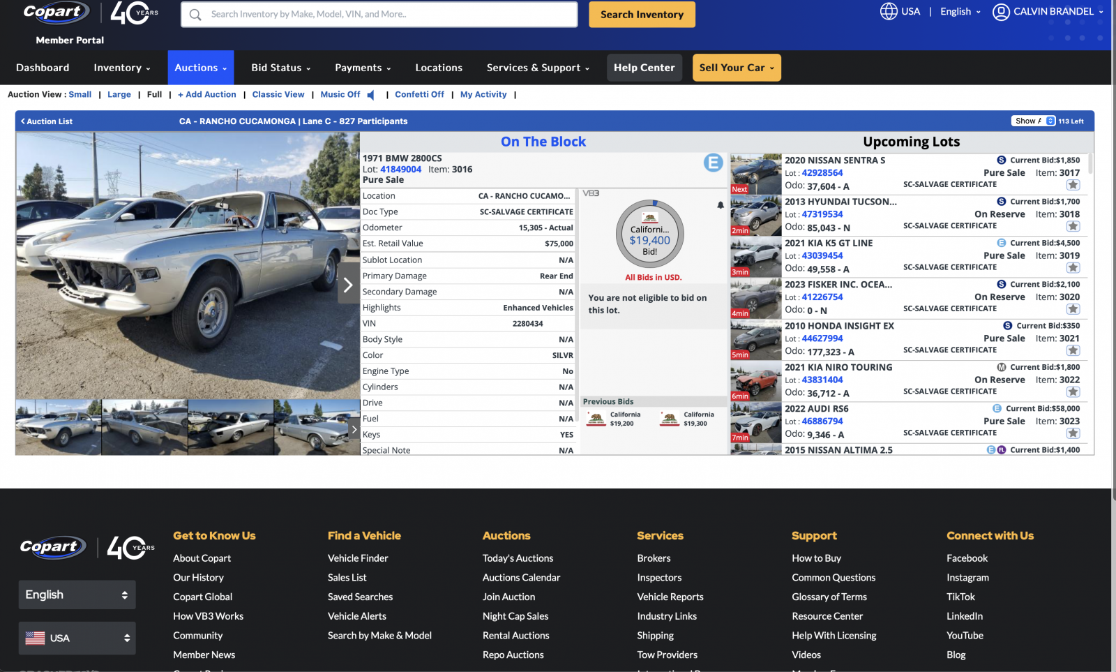Screen dimensions: 1116x672
Task: Click the Copart logo in header
Action: click(56, 12)
